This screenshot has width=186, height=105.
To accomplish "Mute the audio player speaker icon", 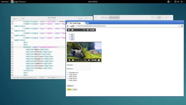I will (88, 30).
